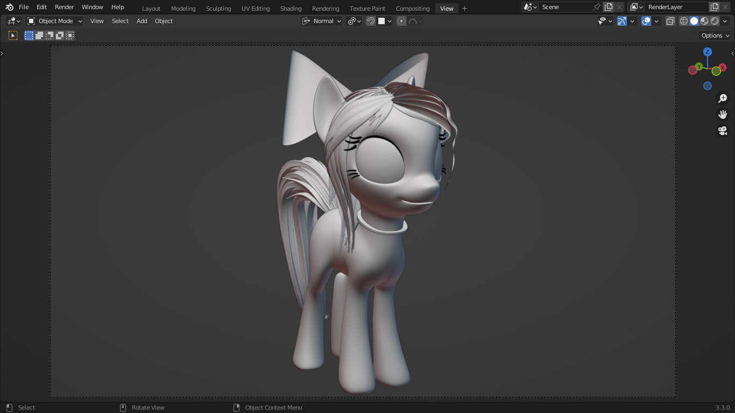Toggle X-ray mode button
The height and width of the screenshot is (413, 735).
tap(670, 21)
